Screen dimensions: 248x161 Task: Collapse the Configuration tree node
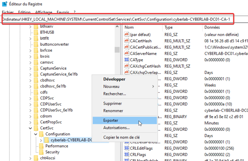coord(36,134)
